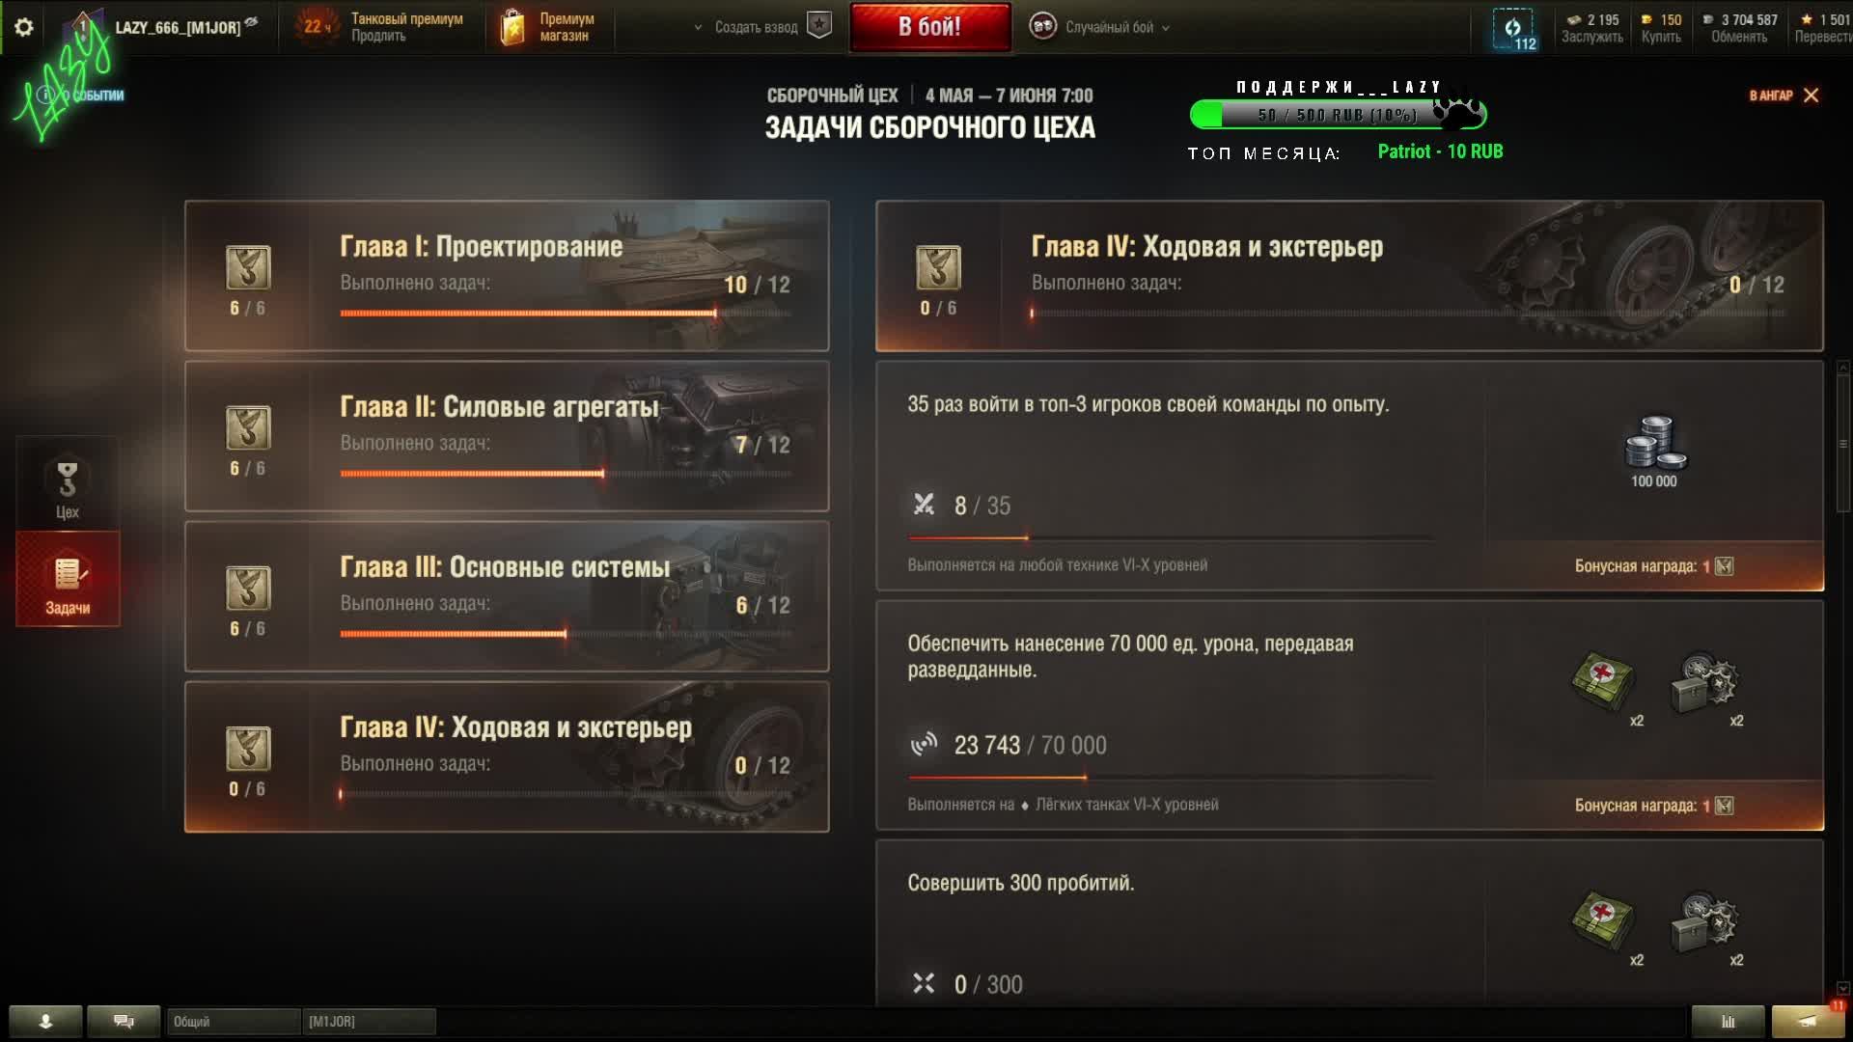
Task: Open the statistics bars icon in bottom bar
Action: pos(1728,1021)
